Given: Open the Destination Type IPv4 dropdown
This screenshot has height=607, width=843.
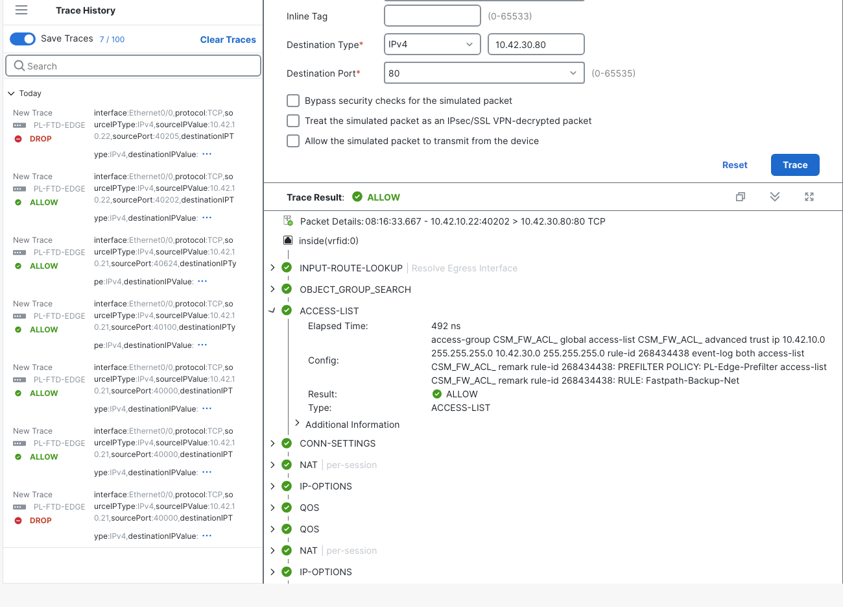Looking at the screenshot, I should (x=433, y=44).
